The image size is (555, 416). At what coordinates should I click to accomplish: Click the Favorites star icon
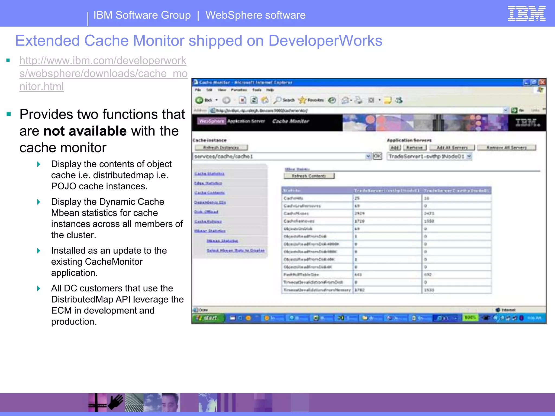[302, 100]
